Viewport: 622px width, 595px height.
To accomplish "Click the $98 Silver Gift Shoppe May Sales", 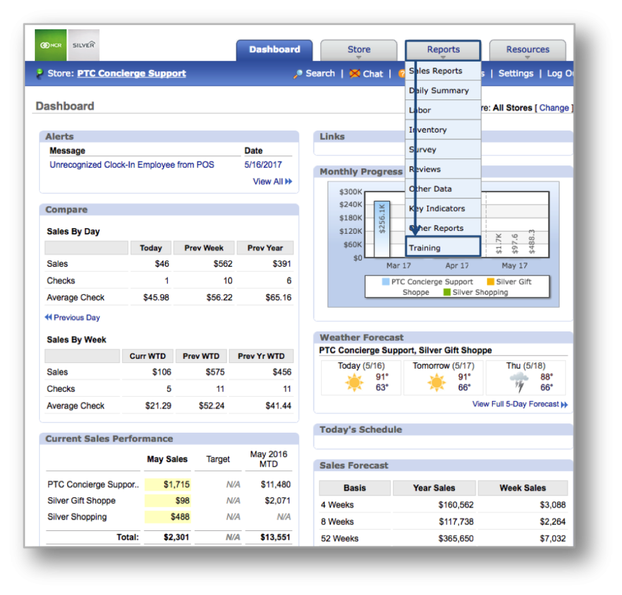I will [x=167, y=500].
